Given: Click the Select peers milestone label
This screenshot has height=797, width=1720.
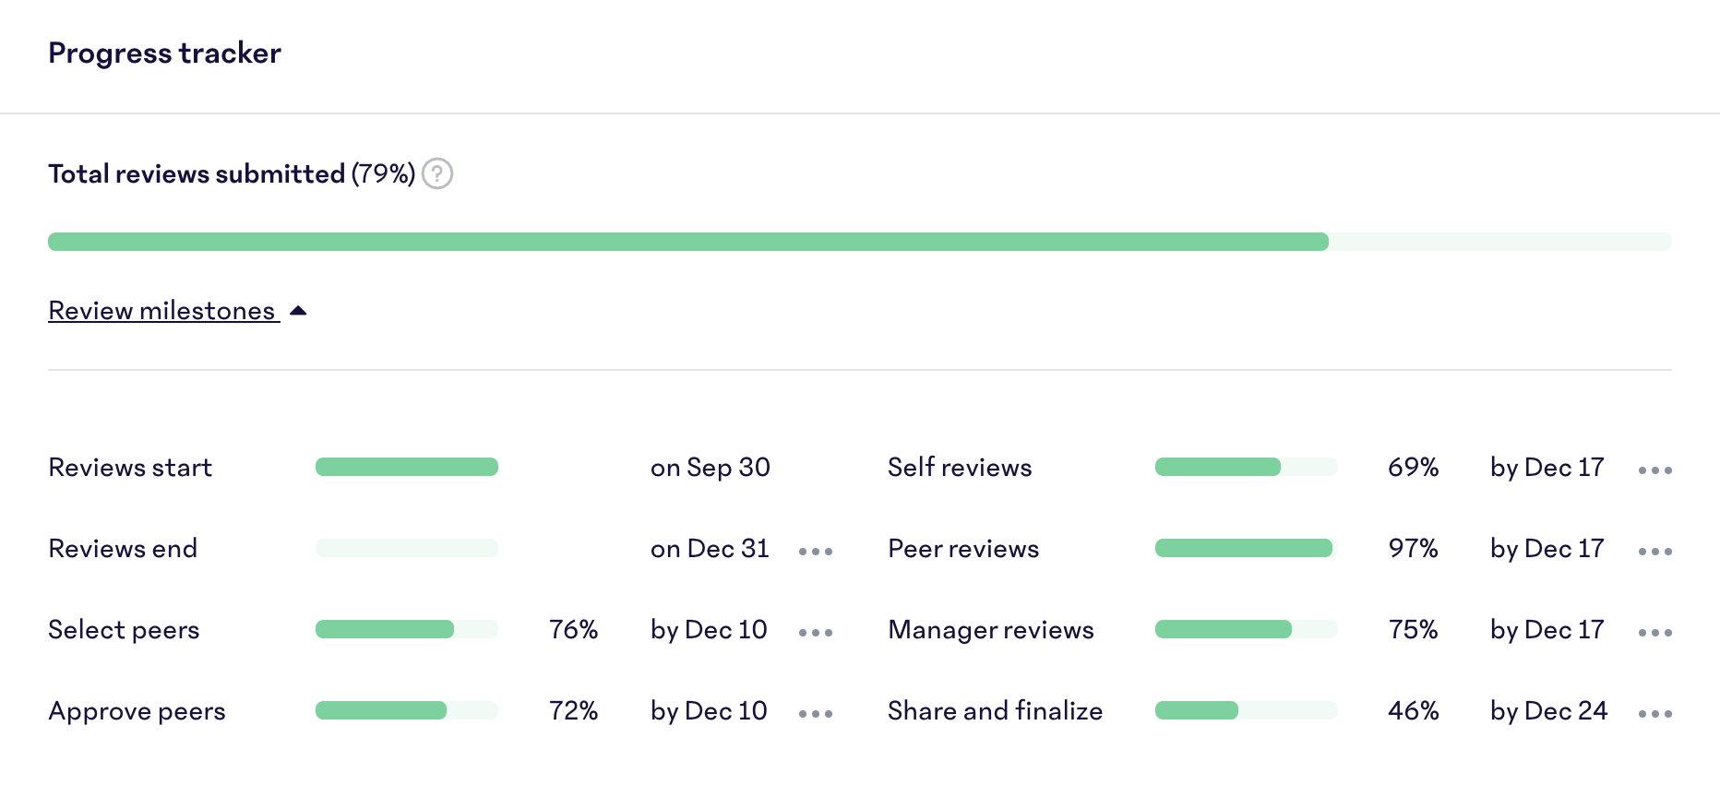Looking at the screenshot, I should (124, 630).
